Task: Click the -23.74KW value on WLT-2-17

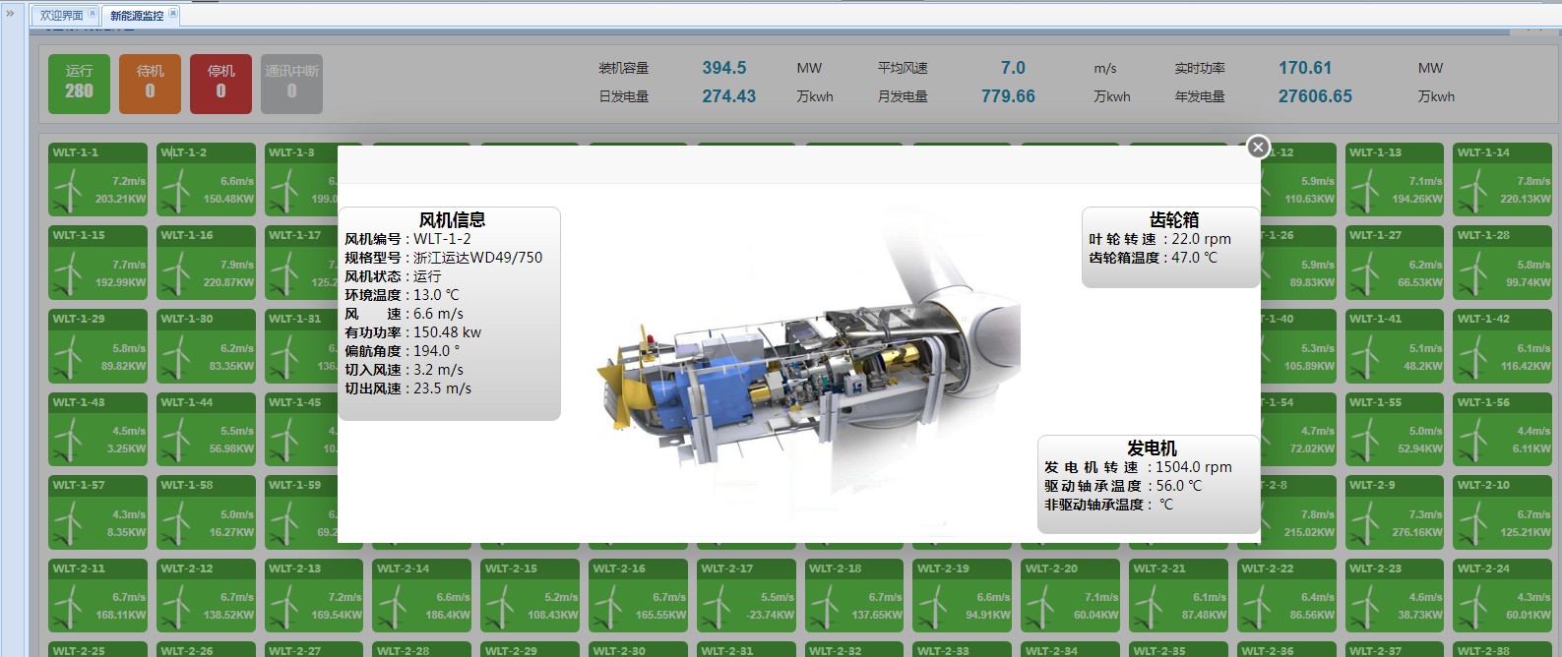Action: click(771, 615)
